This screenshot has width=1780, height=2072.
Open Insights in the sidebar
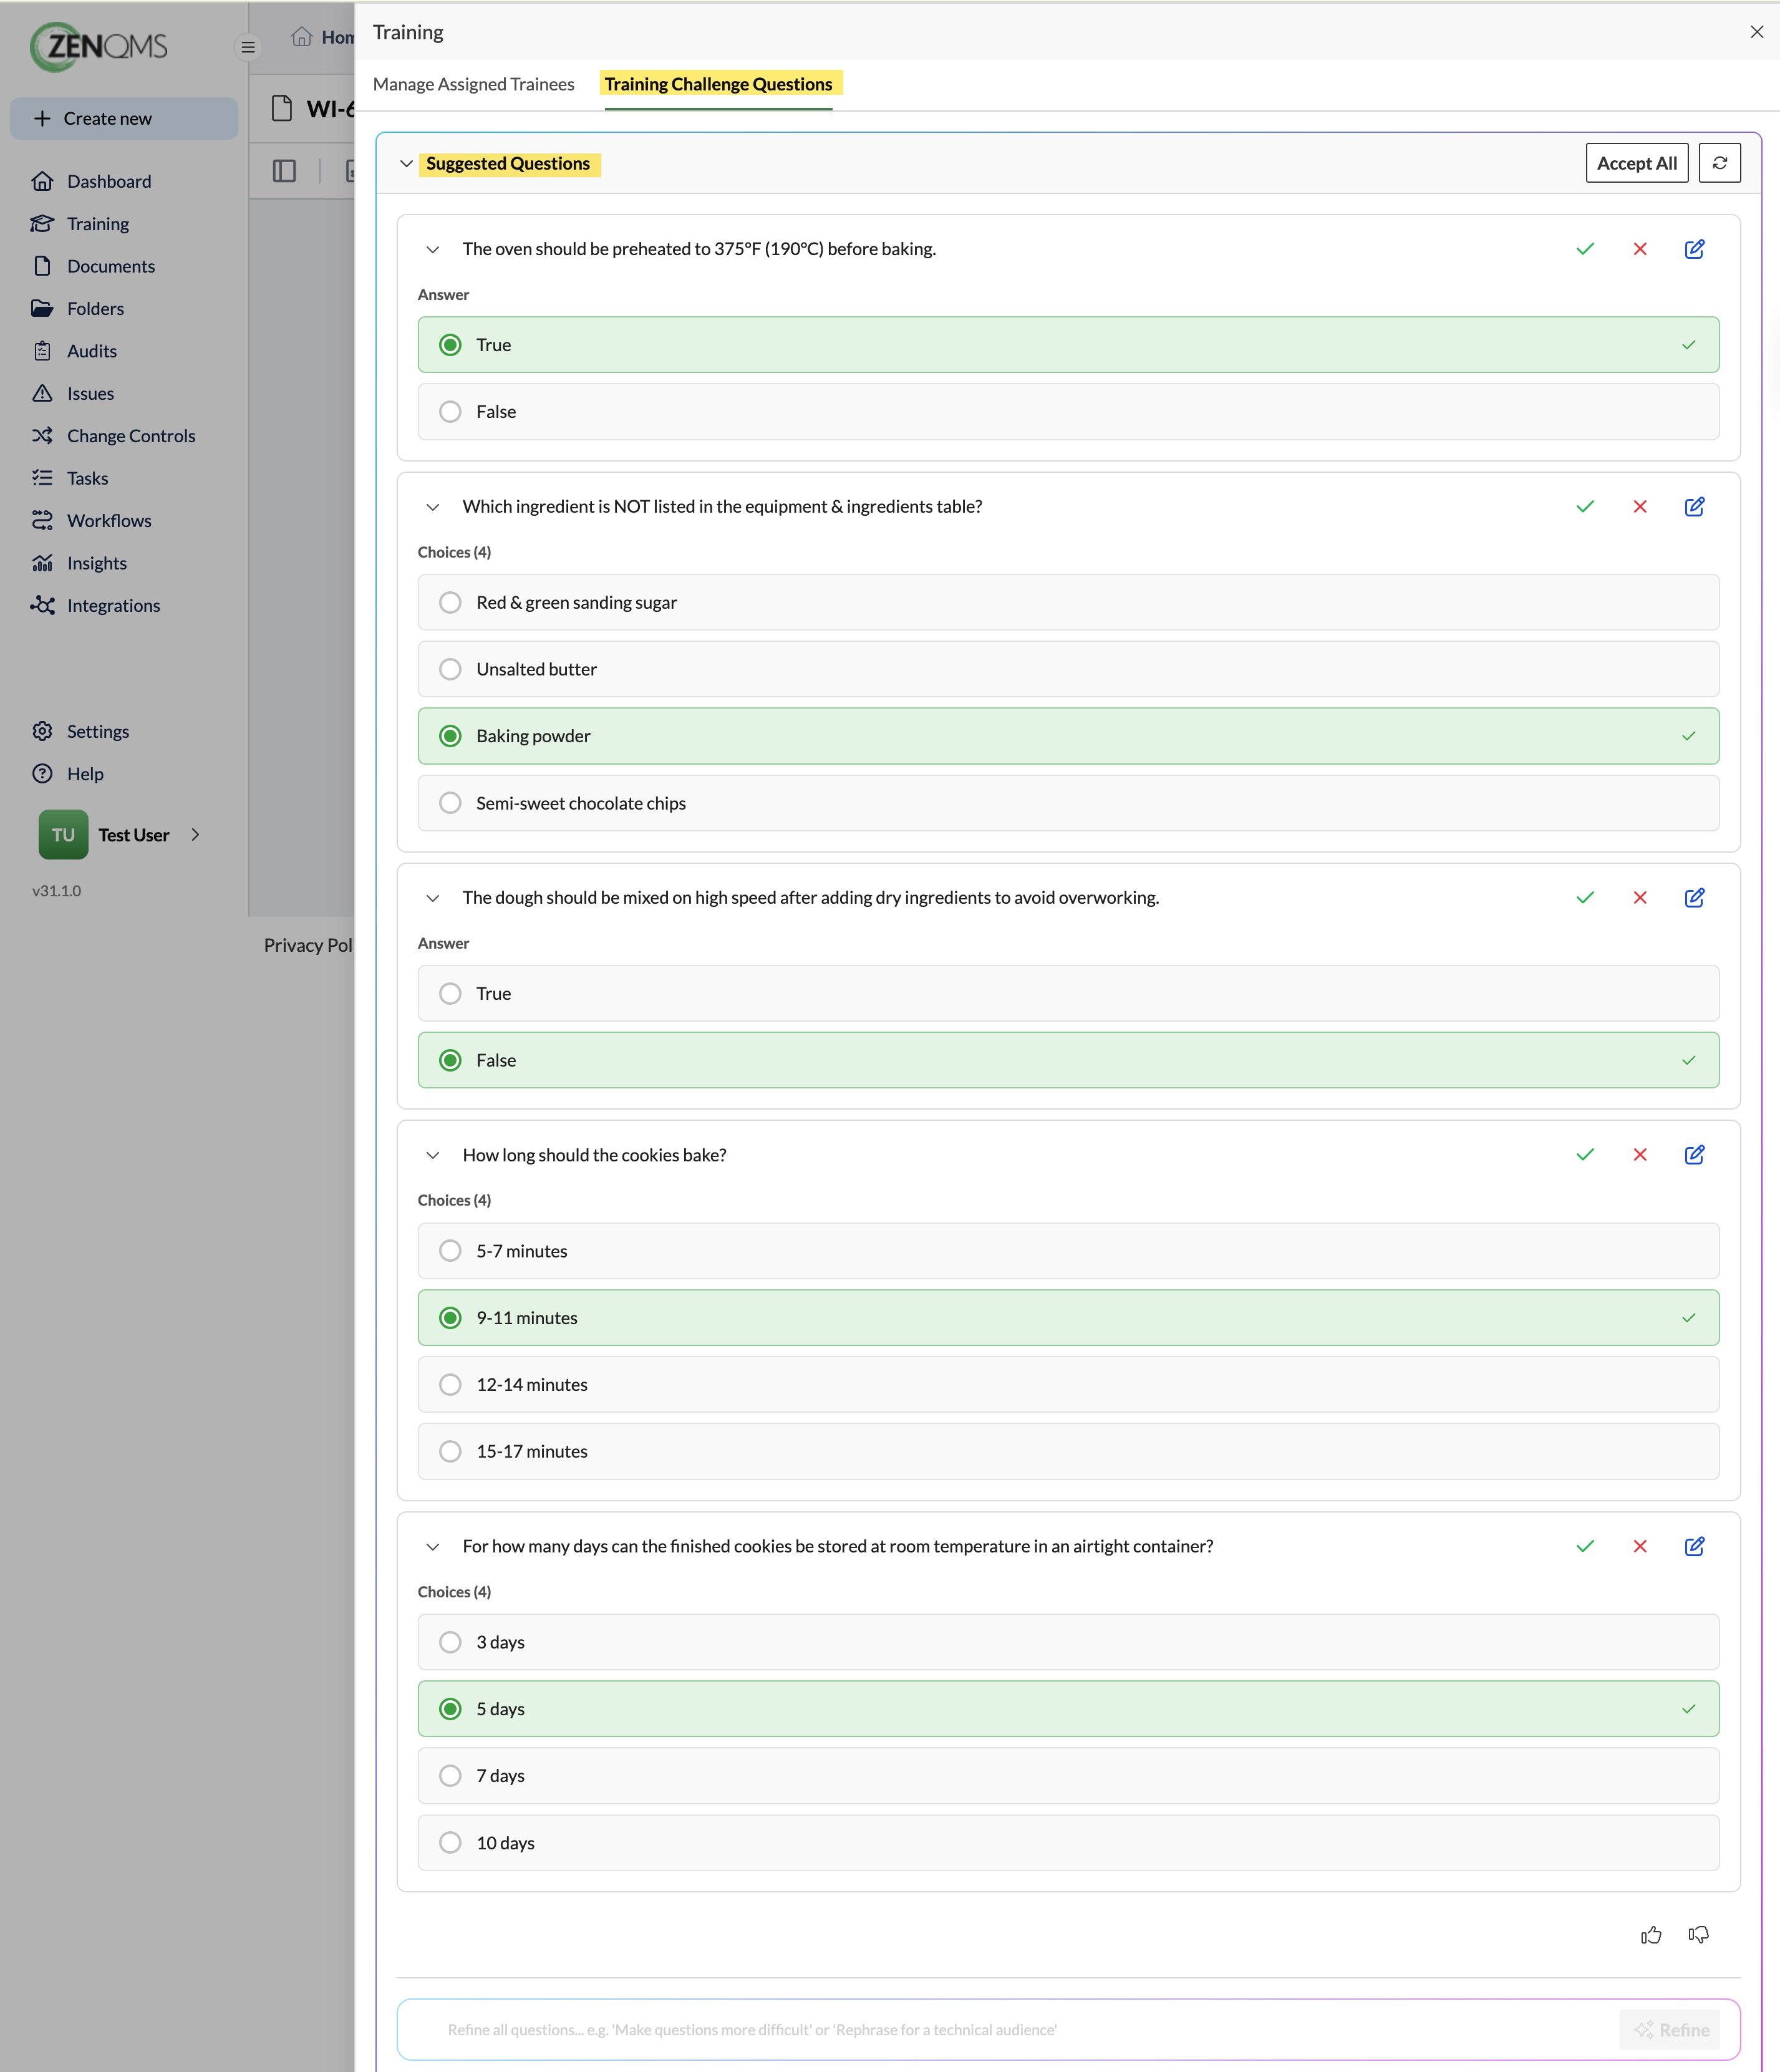[x=97, y=564]
